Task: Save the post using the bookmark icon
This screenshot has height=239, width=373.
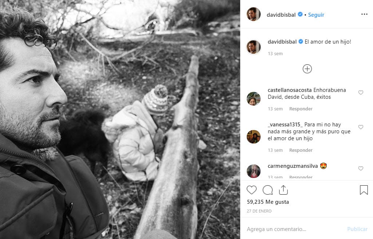Action: pyautogui.click(x=363, y=190)
